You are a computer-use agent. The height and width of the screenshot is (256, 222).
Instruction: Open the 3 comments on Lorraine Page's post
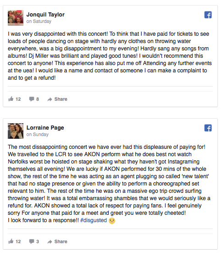tap(34, 241)
